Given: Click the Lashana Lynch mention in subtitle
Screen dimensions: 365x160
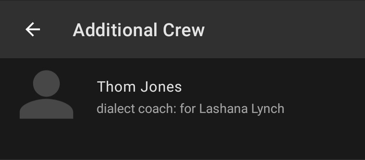Looking at the screenshot, I should pos(242,109).
